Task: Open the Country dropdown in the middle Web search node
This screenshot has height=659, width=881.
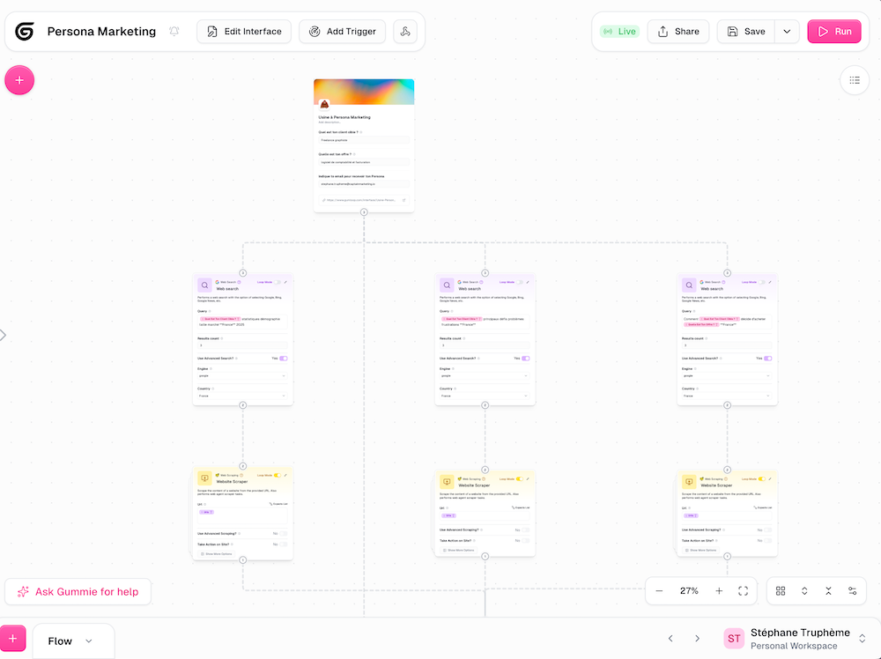Action: pyautogui.click(x=485, y=396)
